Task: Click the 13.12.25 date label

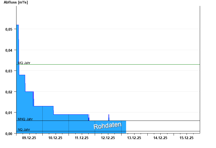Action: point(134,138)
